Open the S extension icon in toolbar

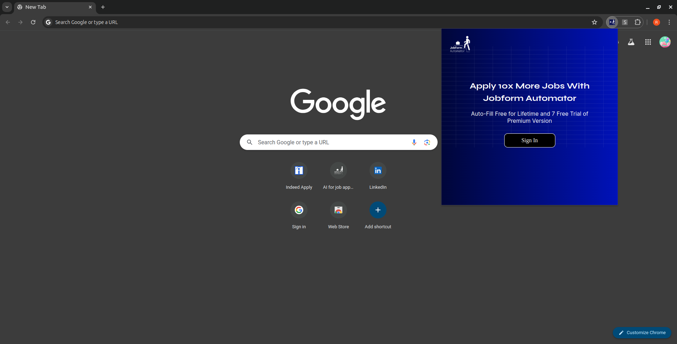pyautogui.click(x=625, y=22)
